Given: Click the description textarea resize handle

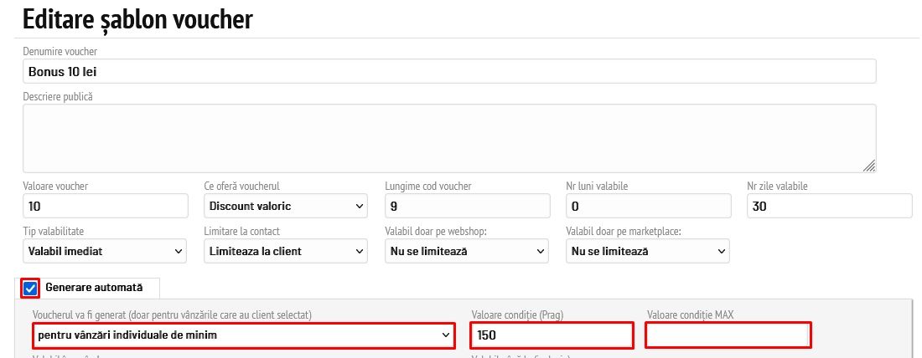Looking at the screenshot, I should click(869, 166).
